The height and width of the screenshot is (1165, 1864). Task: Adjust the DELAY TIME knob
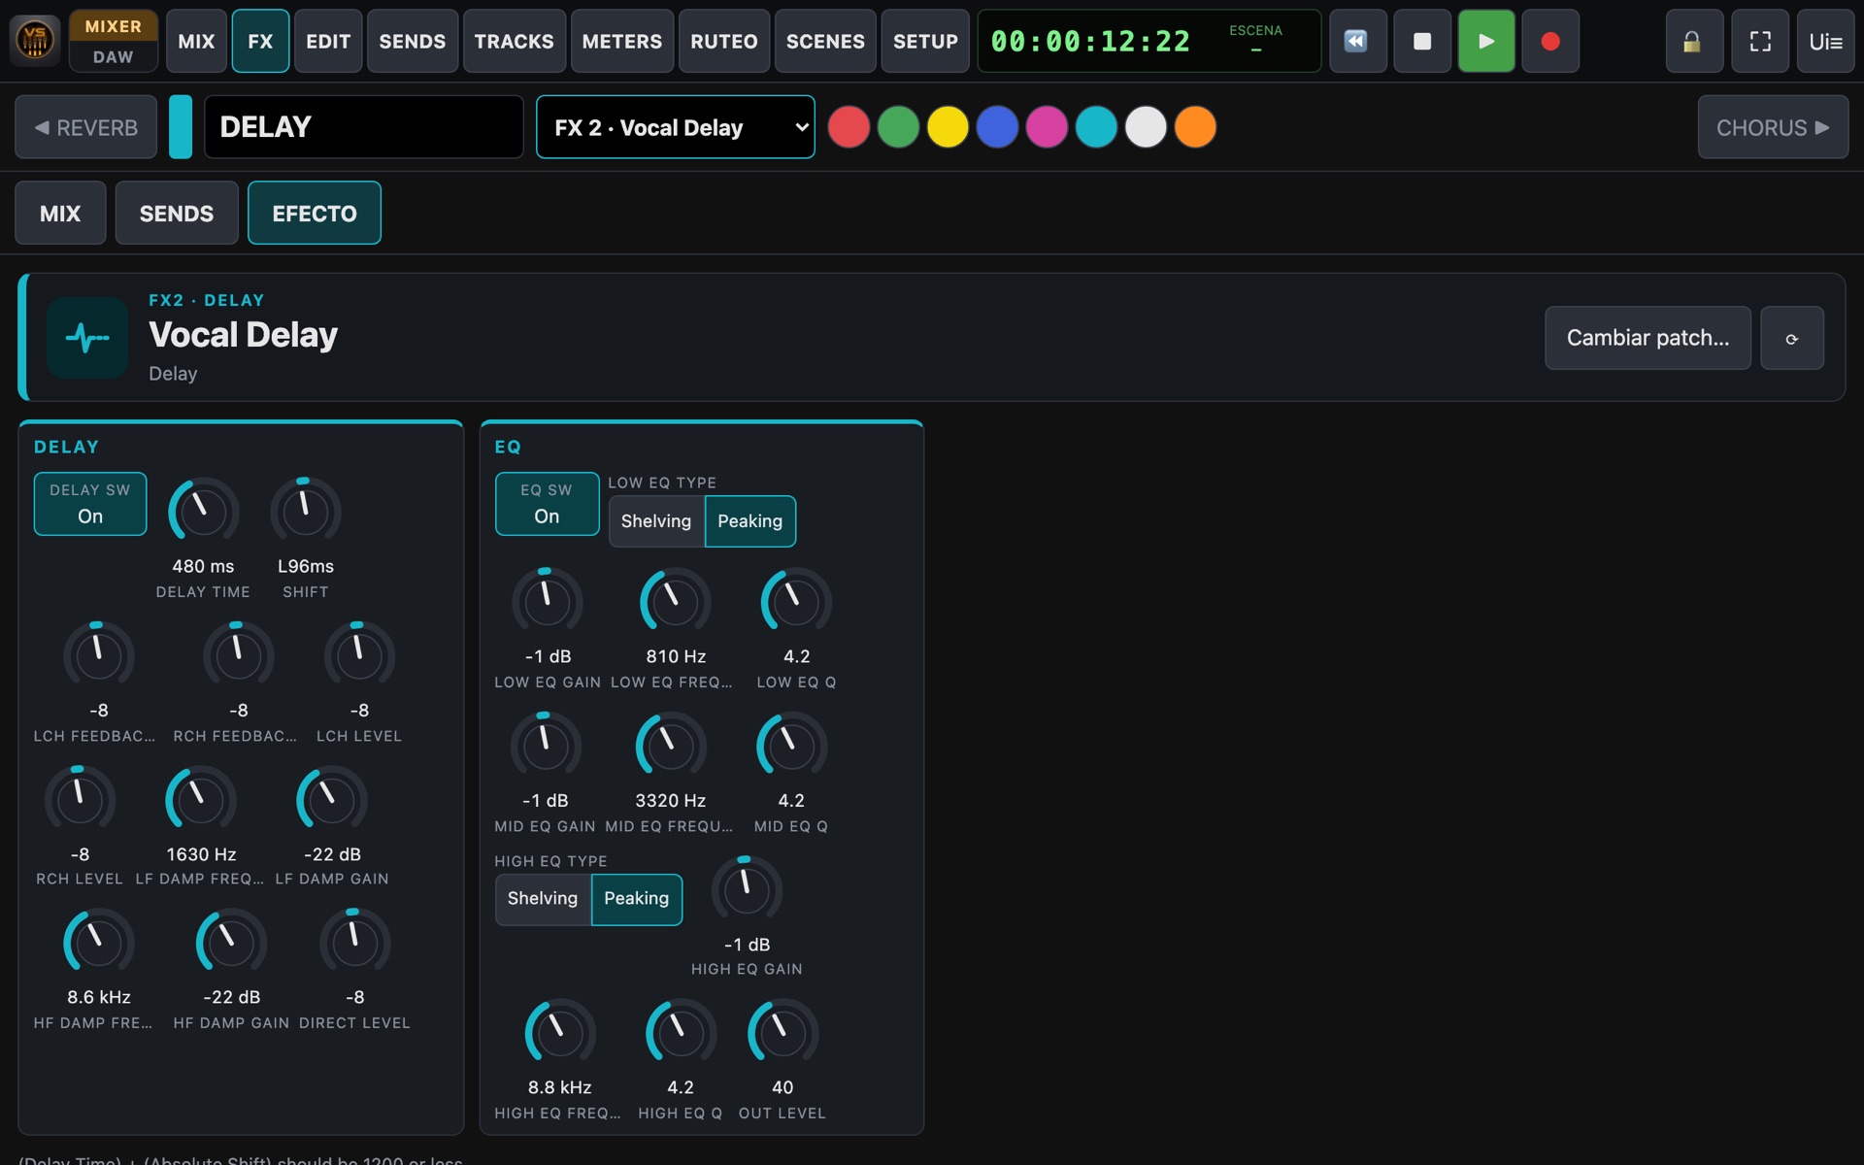[203, 511]
